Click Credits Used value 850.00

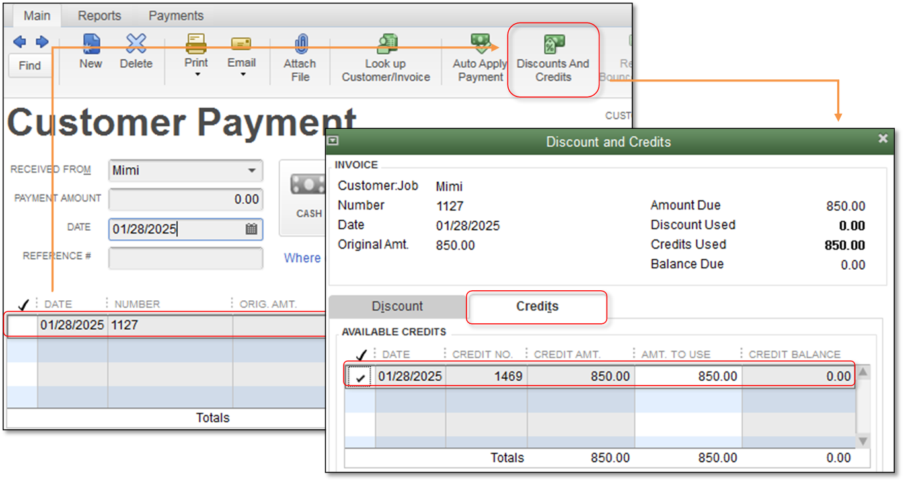pyautogui.click(x=845, y=245)
